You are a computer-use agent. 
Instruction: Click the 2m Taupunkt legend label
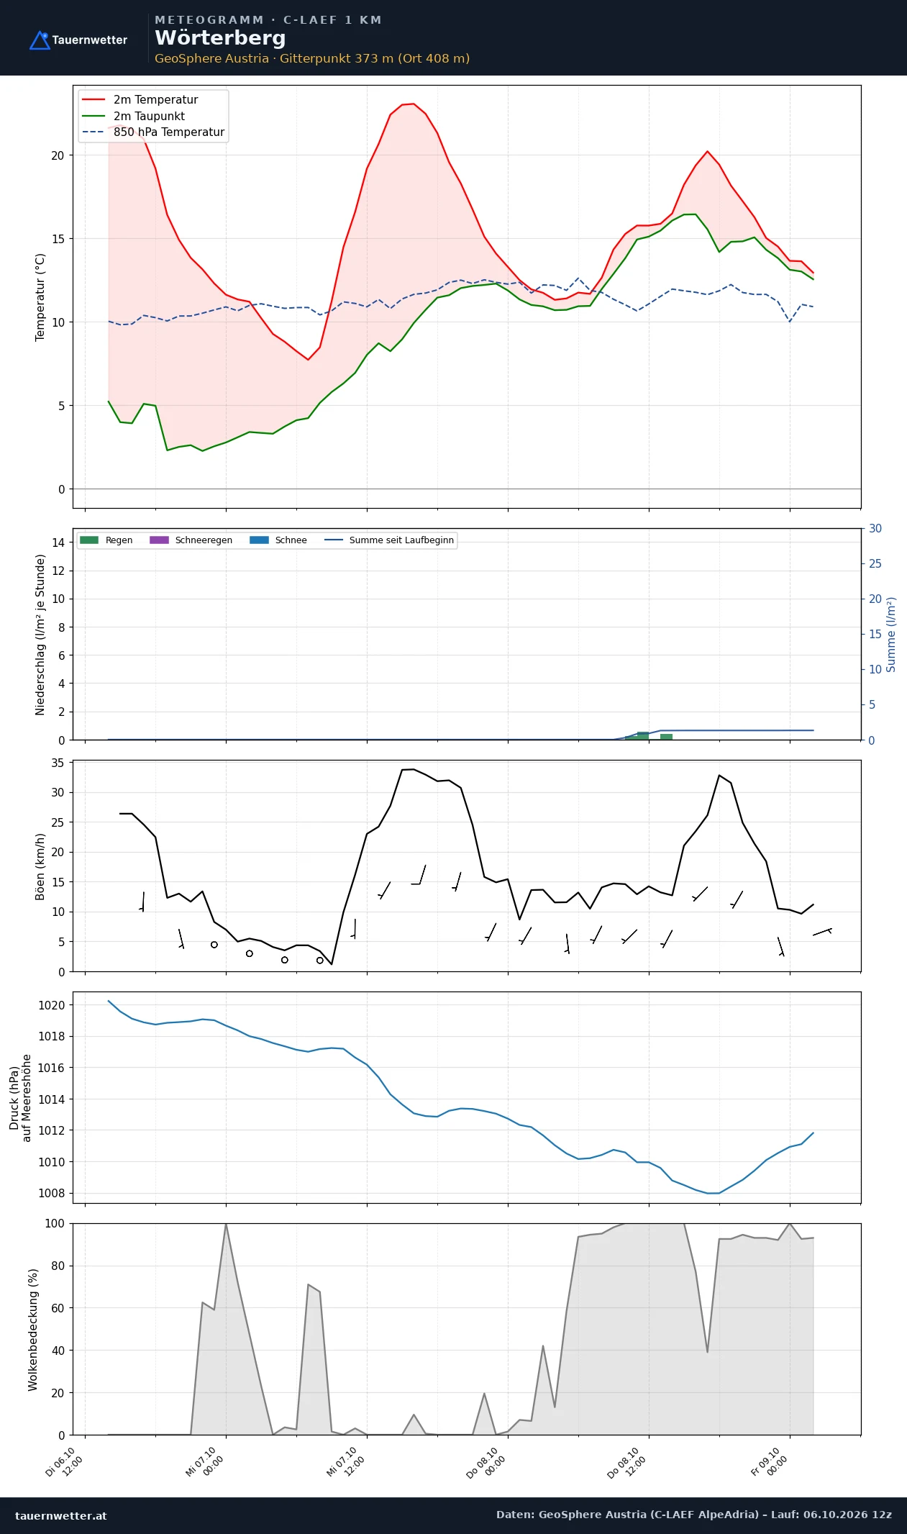coord(149,116)
